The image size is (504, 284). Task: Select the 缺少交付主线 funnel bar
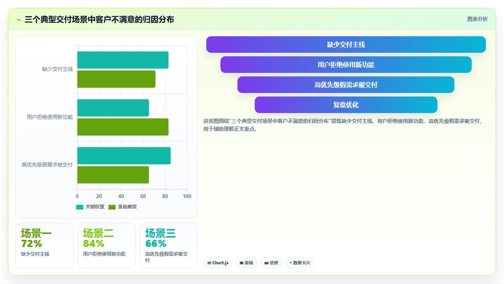point(346,45)
